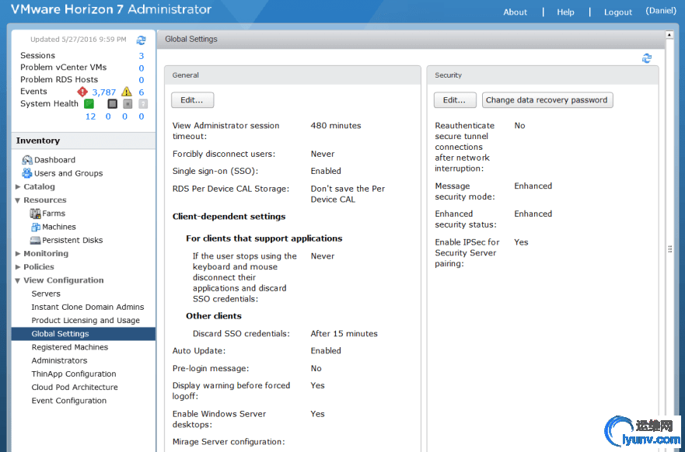Screen dimensions: 685x452
Task: Open Machines under Resources
Action: (x=59, y=227)
